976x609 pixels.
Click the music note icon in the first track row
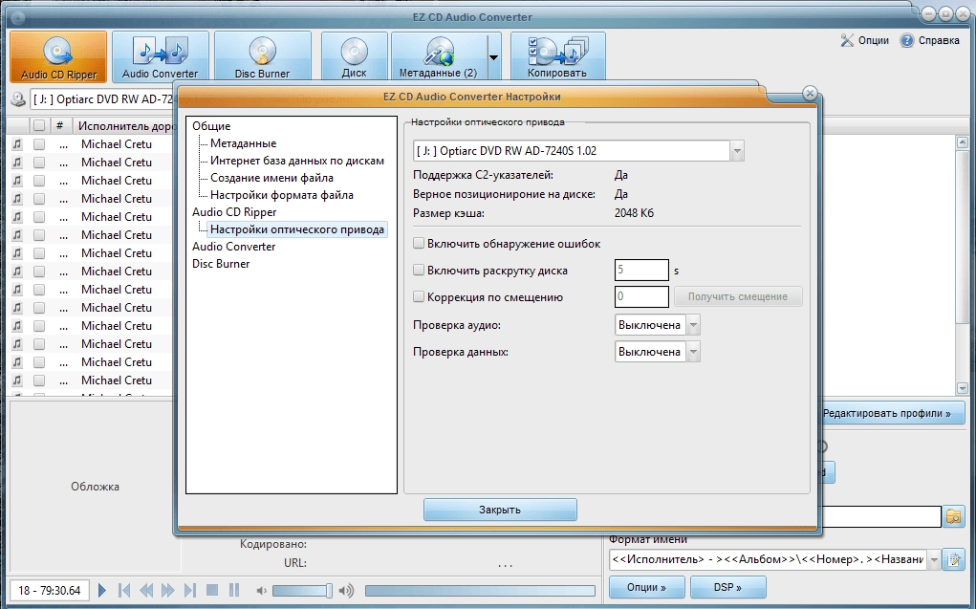17,143
